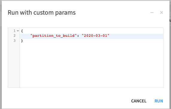
Task: Close the Run with custom params dialog
Action: click(x=161, y=13)
